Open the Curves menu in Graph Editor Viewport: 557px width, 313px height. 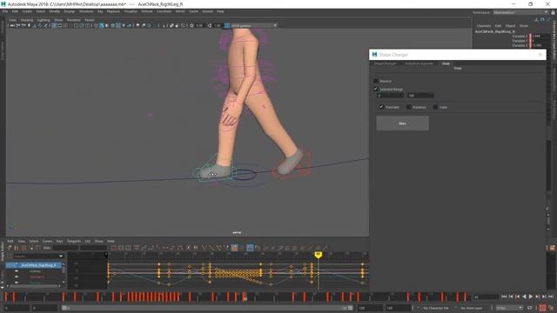point(47,242)
